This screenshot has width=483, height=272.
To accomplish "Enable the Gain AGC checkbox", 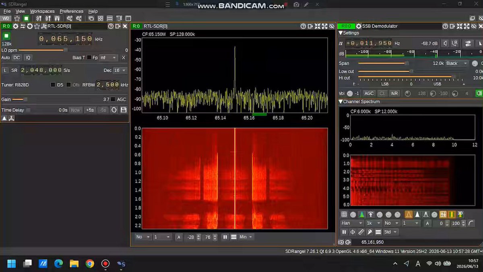I will click(x=113, y=99).
